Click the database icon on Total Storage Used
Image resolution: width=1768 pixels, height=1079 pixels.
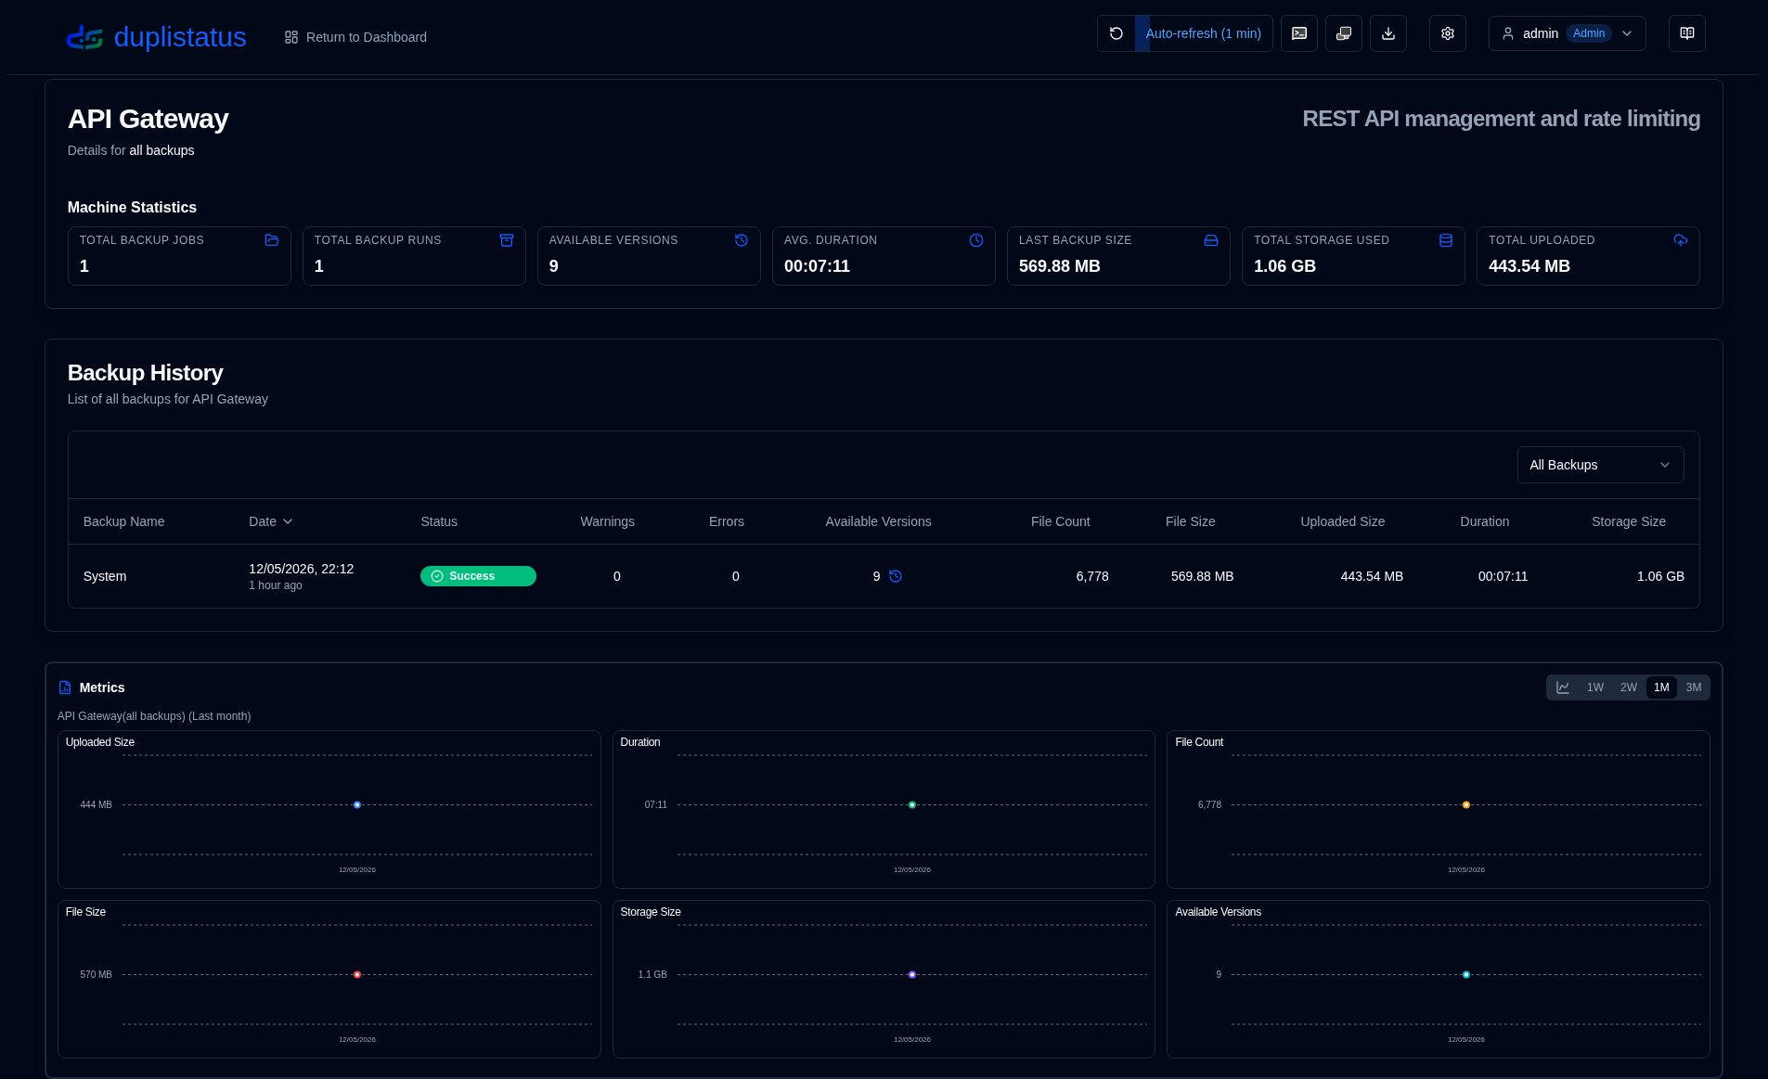tap(1446, 240)
